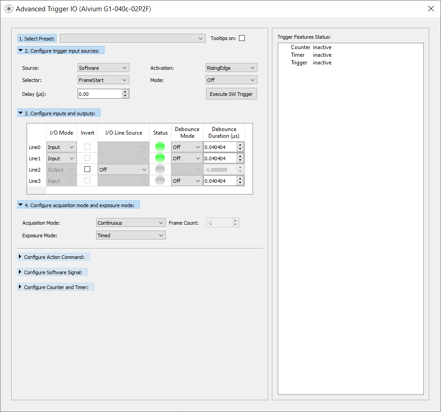Screen dimensions: 441x412
Task: Toggle the Invert checkbox for Line2
Action: [x=87, y=169]
